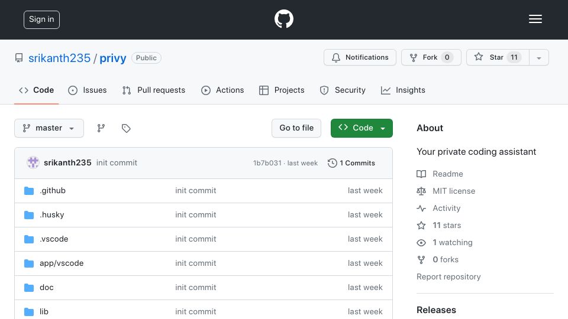Click the star icon beside 11 stars
The width and height of the screenshot is (568, 319).
421,225
